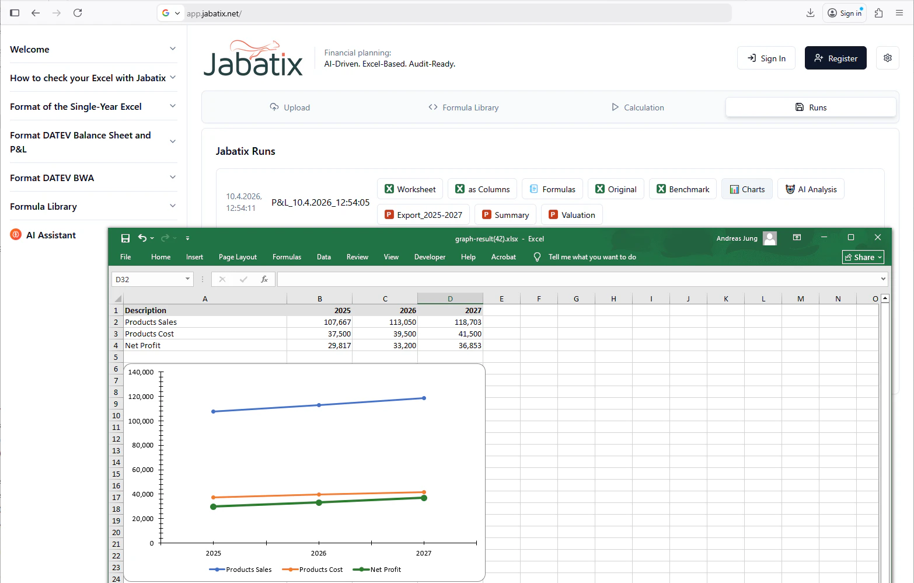
Task: Open the Export_2025-2027 PowerPoint file
Action: pyautogui.click(x=423, y=214)
